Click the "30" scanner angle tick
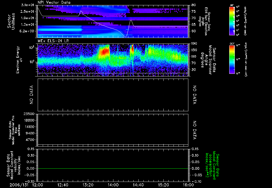The width and height of the screenshot is (272, 188). tap(193, 70)
